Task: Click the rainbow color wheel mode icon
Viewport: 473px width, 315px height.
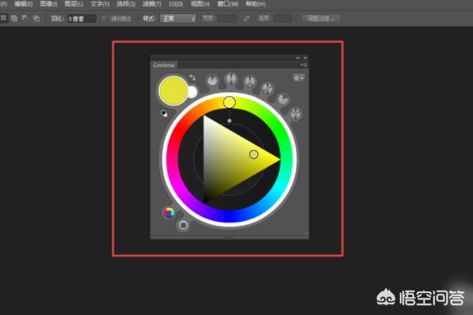Action: 169,213
